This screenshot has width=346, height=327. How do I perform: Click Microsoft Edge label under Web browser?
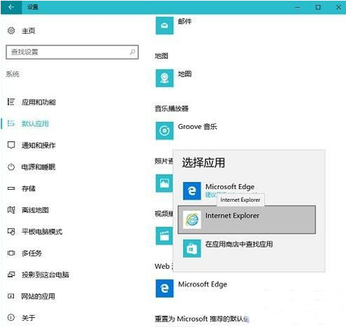click(x=203, y=284)
